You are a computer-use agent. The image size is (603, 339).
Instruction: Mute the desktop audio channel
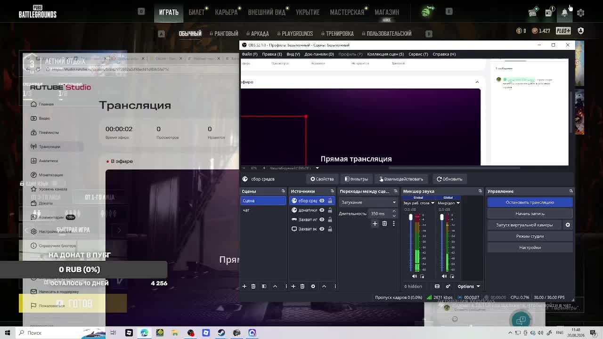click(415, 276)
